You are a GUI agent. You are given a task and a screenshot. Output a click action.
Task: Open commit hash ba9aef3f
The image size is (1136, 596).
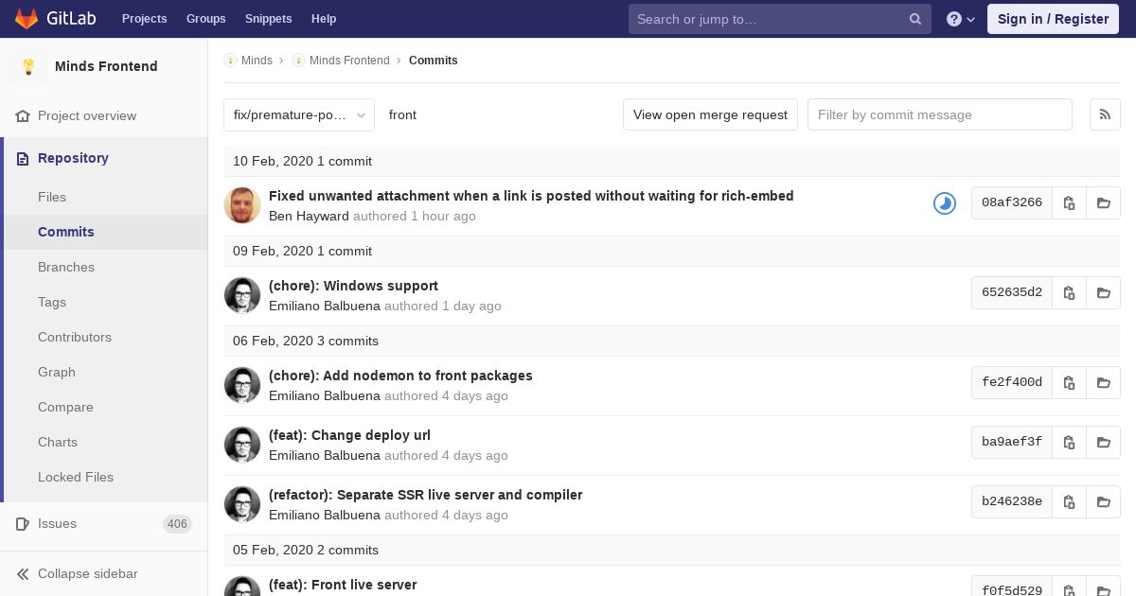coord(1012,442)
